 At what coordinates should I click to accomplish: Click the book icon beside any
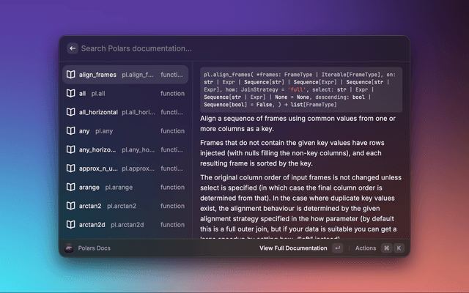point(70,131)
